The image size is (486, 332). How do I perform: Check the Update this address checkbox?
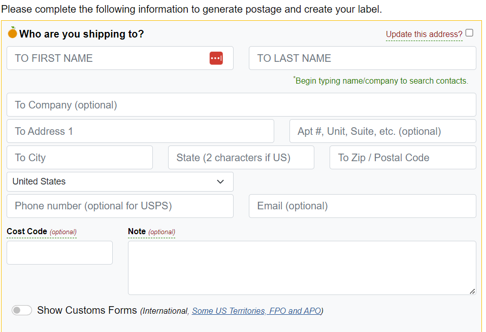(469, 33)
